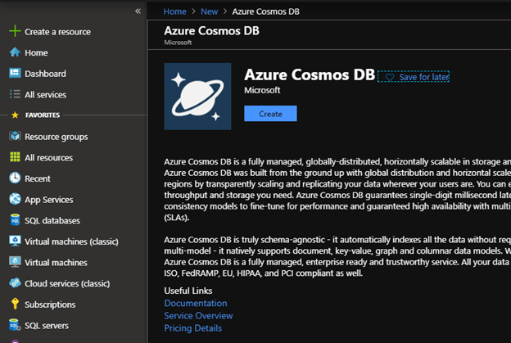The height and width of the screenshot is (343, 511).
Task: Click the green plus Create a resource icon
Action: pyautogui.click(x=14, y=32)
